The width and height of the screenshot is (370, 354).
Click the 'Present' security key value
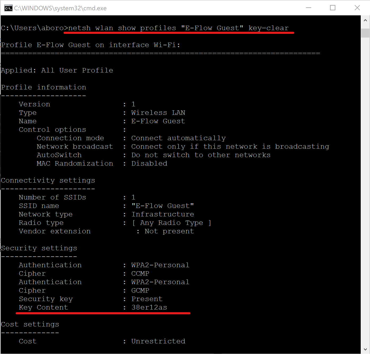147,299
